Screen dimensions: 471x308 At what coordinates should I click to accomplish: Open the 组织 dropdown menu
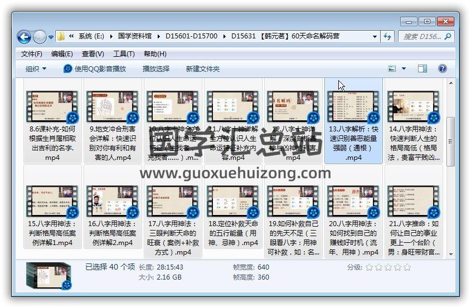36,69
